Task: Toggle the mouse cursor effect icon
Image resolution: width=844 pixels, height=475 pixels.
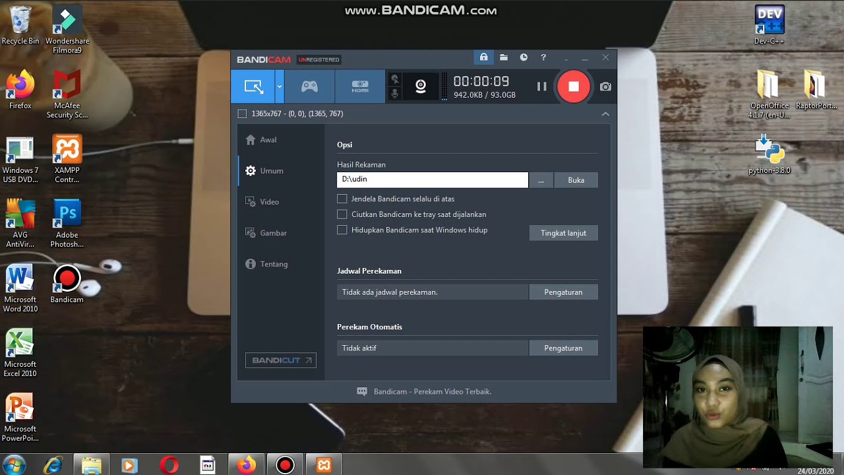Action: pos(395,79)
